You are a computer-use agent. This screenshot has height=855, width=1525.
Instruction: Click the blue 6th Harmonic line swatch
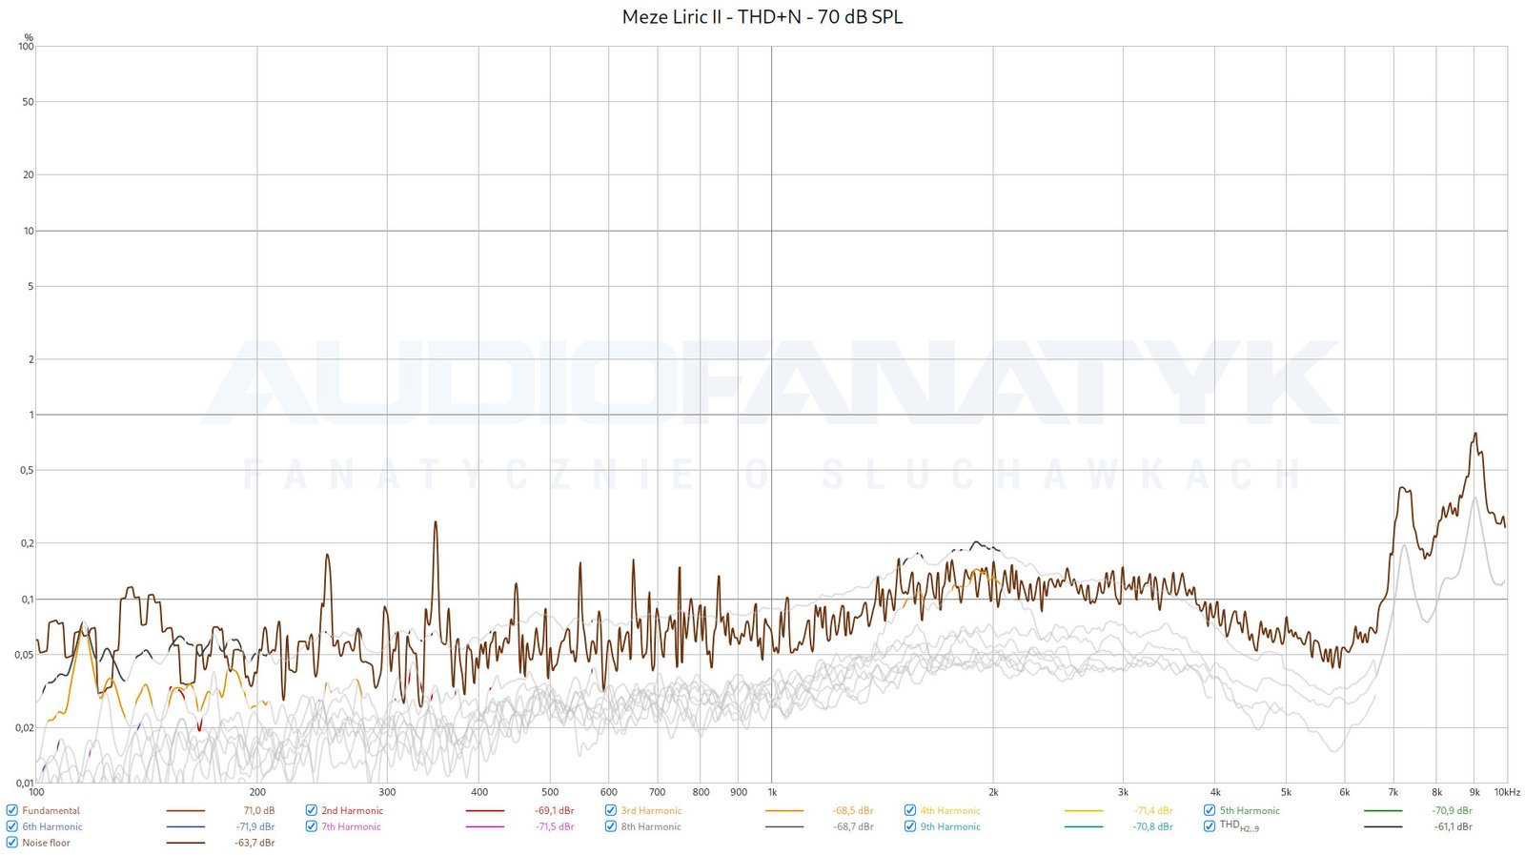tap(185, 827)
